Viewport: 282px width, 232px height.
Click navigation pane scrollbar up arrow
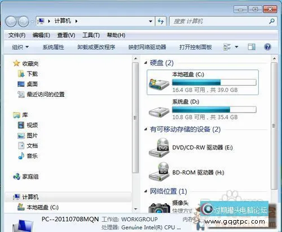[135, 59]
